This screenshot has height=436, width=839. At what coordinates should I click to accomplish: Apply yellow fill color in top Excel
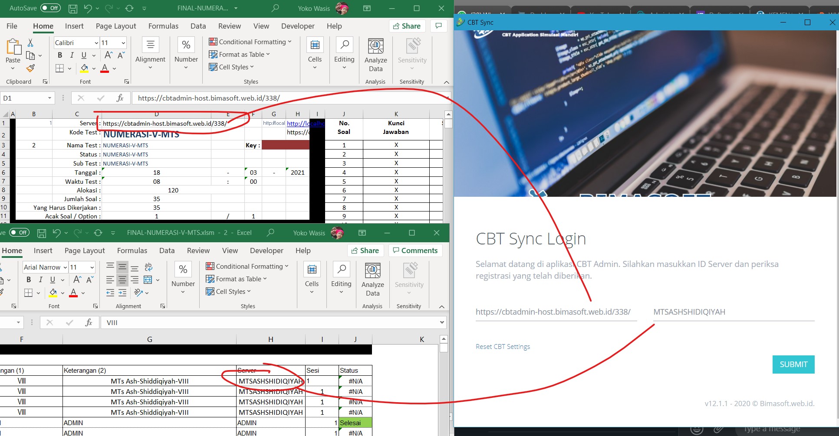pos(84,68)
